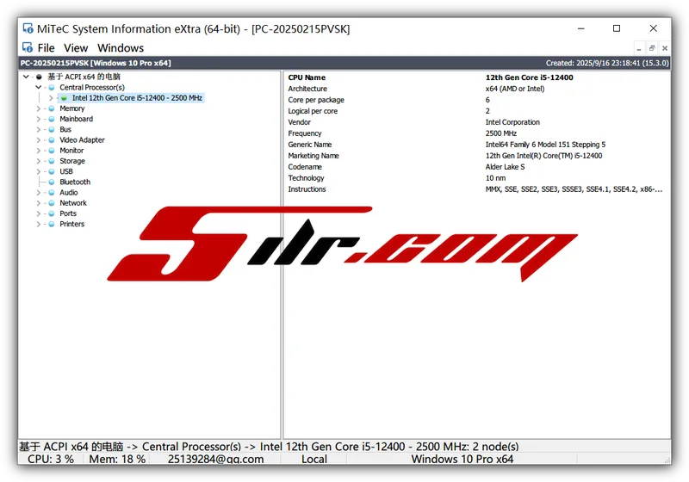
Task: Click the Video Adapter node icon
Action: pyautogui.click(x=52, y=140)
